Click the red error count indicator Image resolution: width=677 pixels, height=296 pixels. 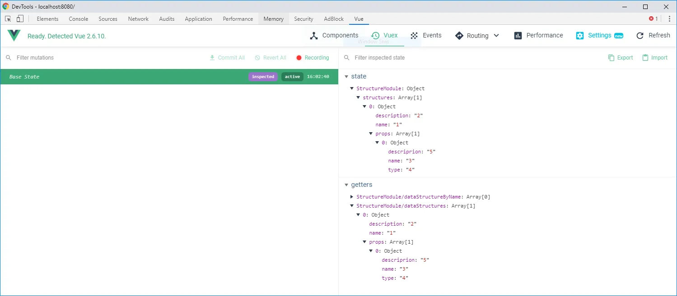[x=654, y=19]
